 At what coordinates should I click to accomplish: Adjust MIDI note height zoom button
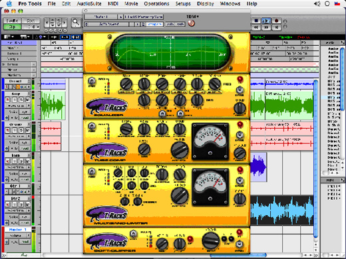[x=59, y=23]
